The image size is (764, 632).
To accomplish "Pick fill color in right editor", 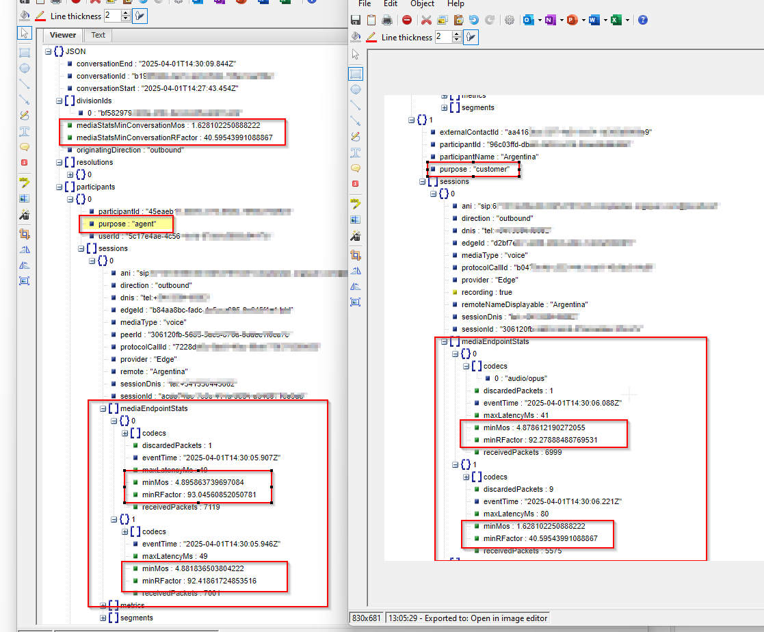I will 356,37.
